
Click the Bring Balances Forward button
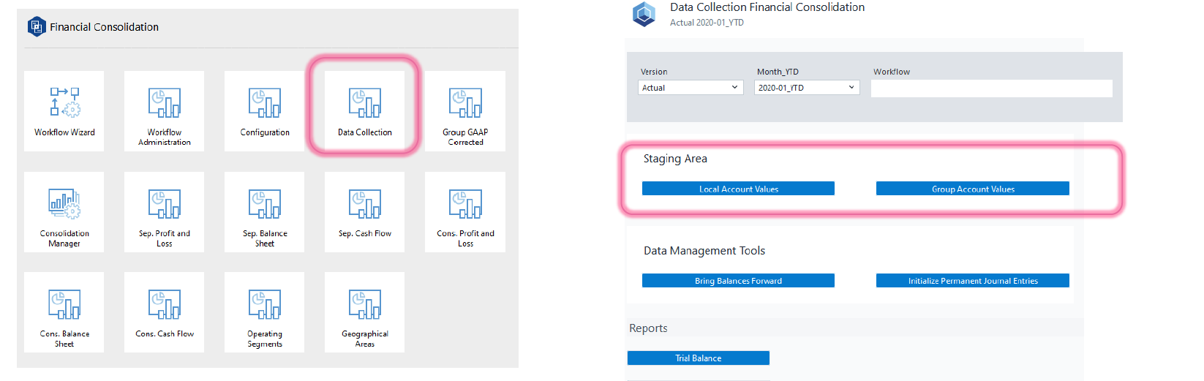click(x=738, y=281)
